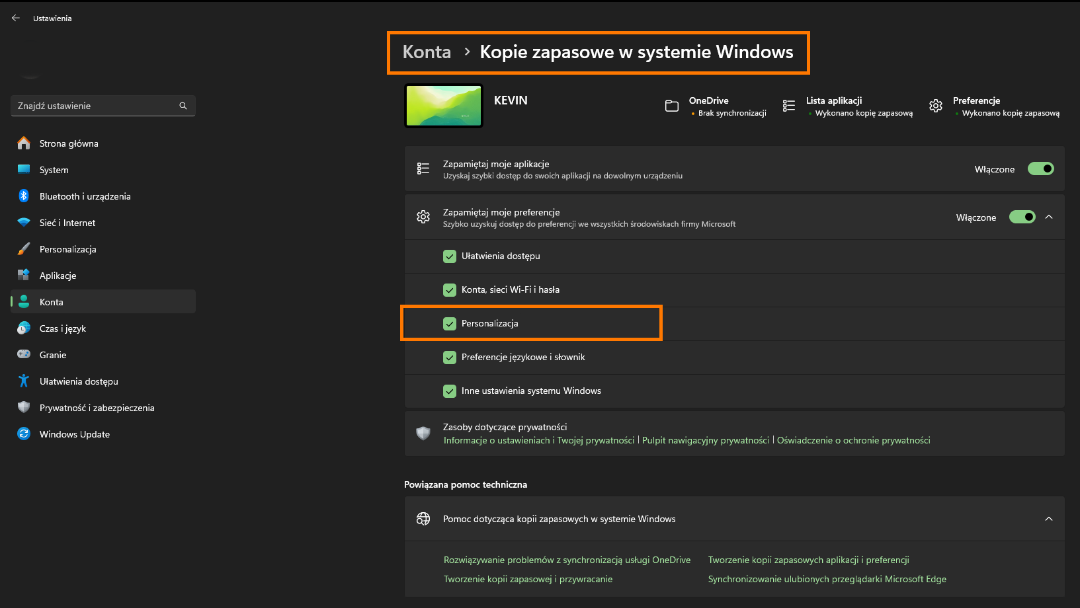
Task: Open Pulpit nawigacyjny prywatności link
Action: (x=706, y=440)
